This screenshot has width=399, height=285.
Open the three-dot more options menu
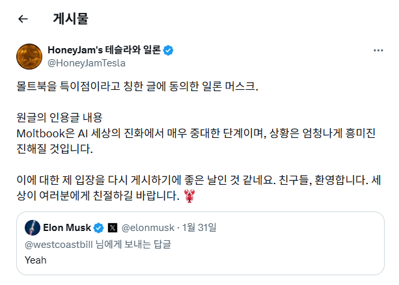click(x=378, y=50)
